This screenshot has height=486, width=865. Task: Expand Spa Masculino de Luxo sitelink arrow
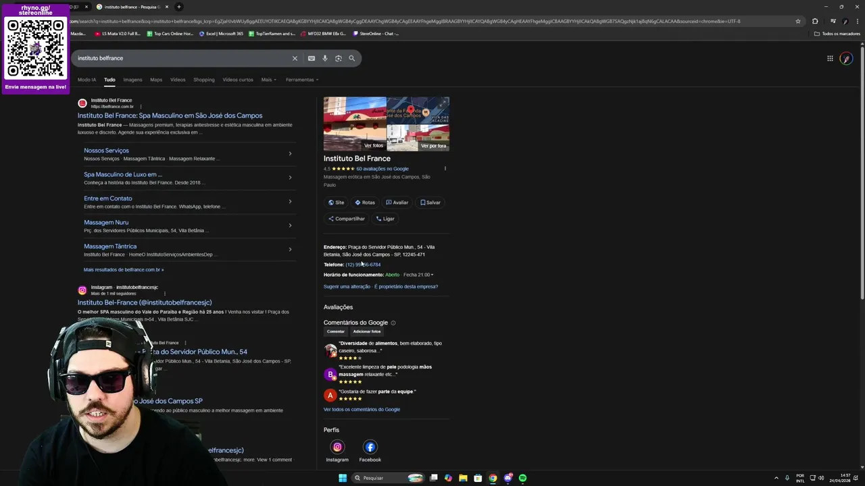(290, 178)
